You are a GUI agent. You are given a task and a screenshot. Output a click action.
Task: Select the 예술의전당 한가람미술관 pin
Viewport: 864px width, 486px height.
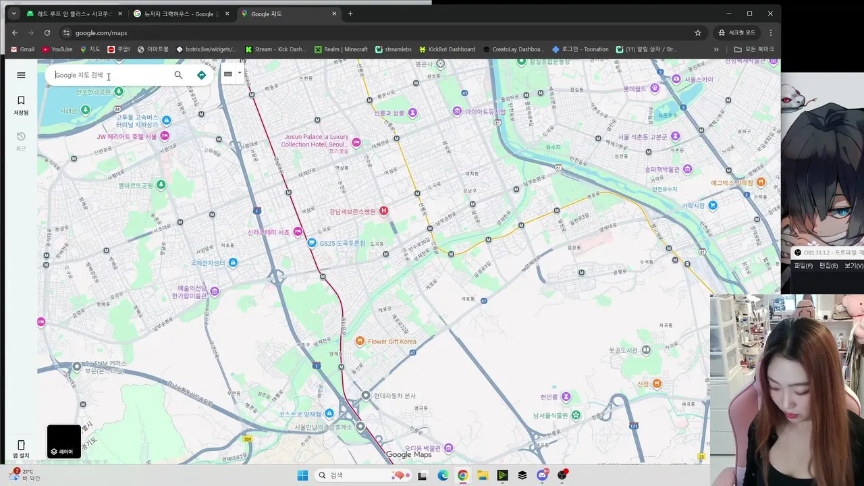point(215,292)
